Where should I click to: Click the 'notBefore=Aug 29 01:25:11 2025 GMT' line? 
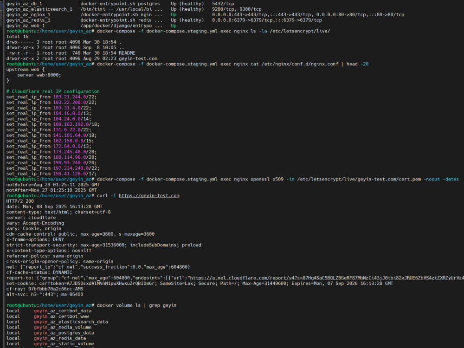coord(53,185)
